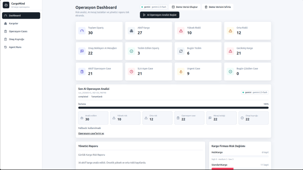Click Demo Verisini Sıfırla button

(218, 7)
